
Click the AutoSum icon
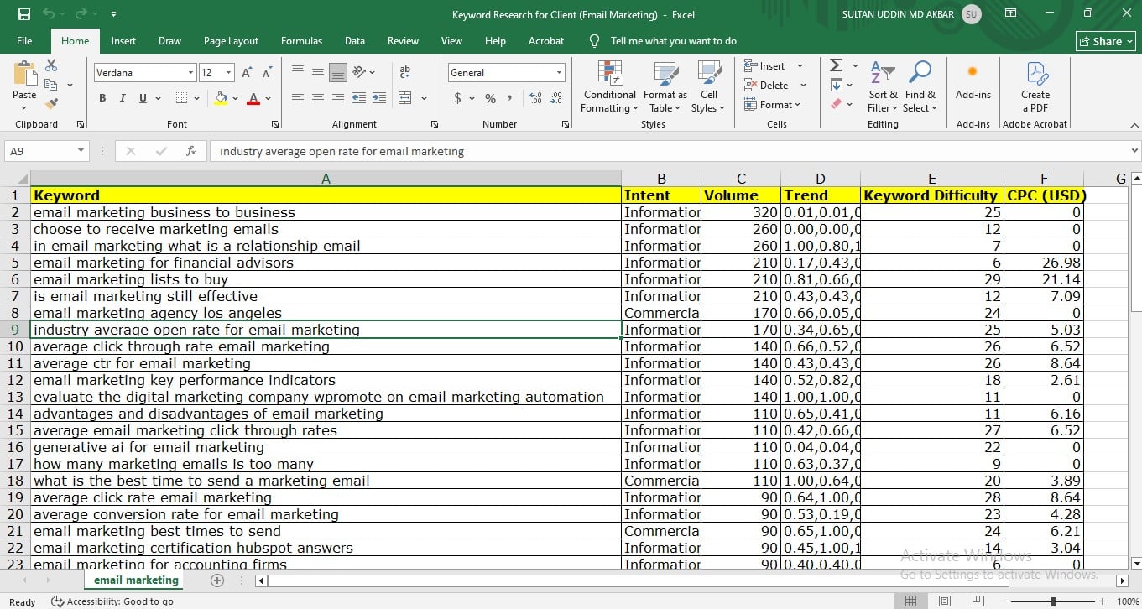(x=835, y=65)
